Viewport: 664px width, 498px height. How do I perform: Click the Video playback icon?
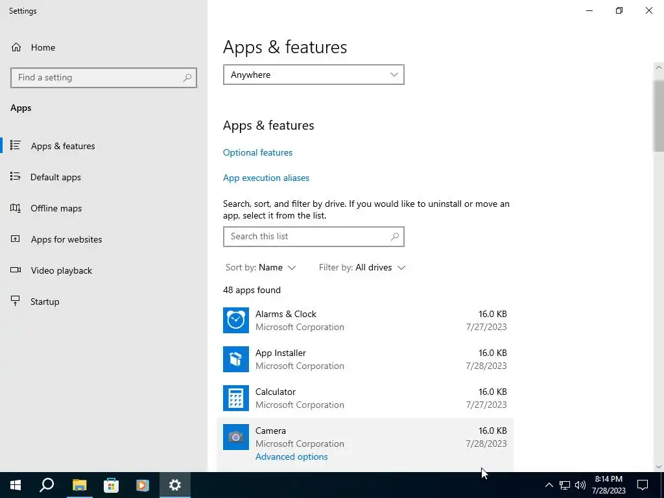point(16,270)
